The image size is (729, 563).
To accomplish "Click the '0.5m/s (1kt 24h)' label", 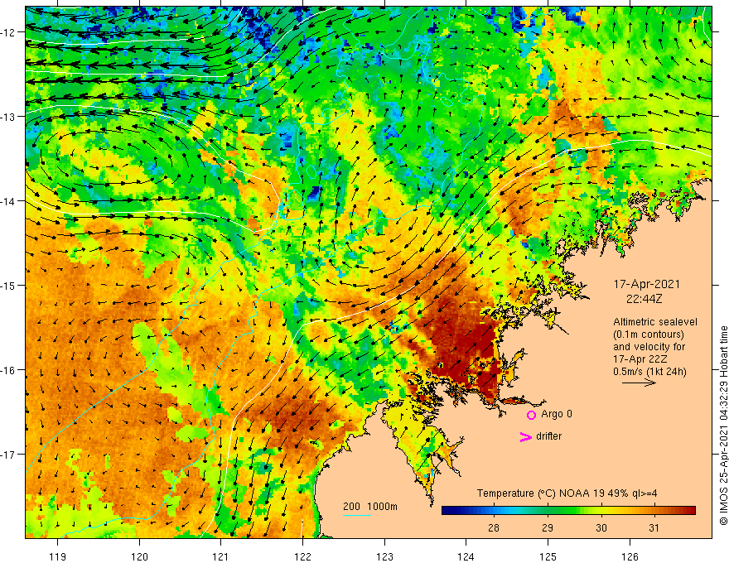I will point(649,372).
